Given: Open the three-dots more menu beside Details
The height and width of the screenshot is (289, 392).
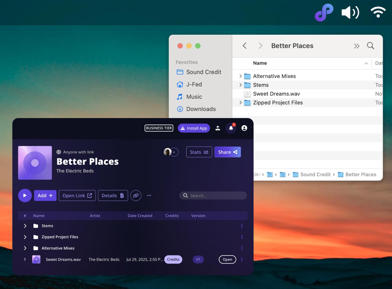Looking at the screenshot, I should click(x=149, y=196).
